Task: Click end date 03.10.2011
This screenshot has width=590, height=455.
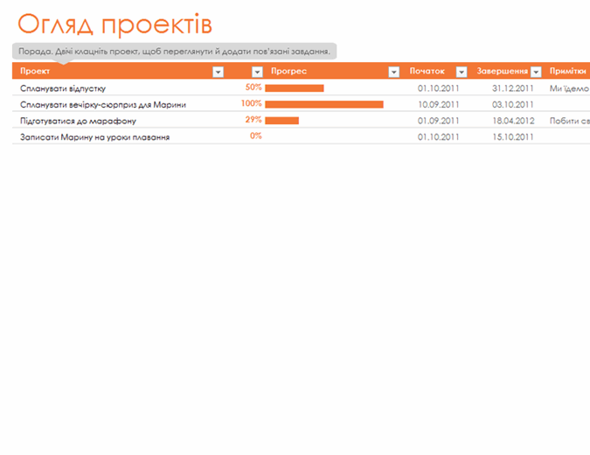Action: click(513, 105)
